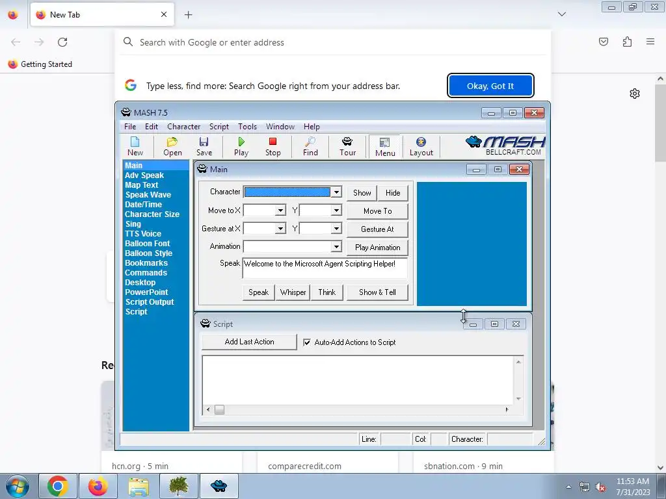Click the Save to Pocket icon

[604, 42]
